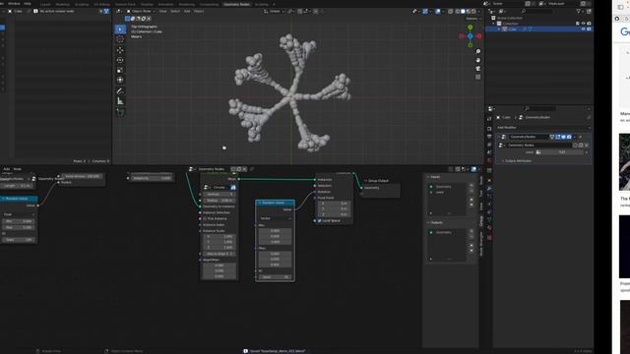The width and height of the screenshot is (630, 354).
Task: Click the viewport pan hand icon
Action: [x=477, y=60]
